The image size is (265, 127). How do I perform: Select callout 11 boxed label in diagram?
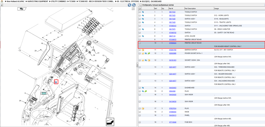coord(80,74)
